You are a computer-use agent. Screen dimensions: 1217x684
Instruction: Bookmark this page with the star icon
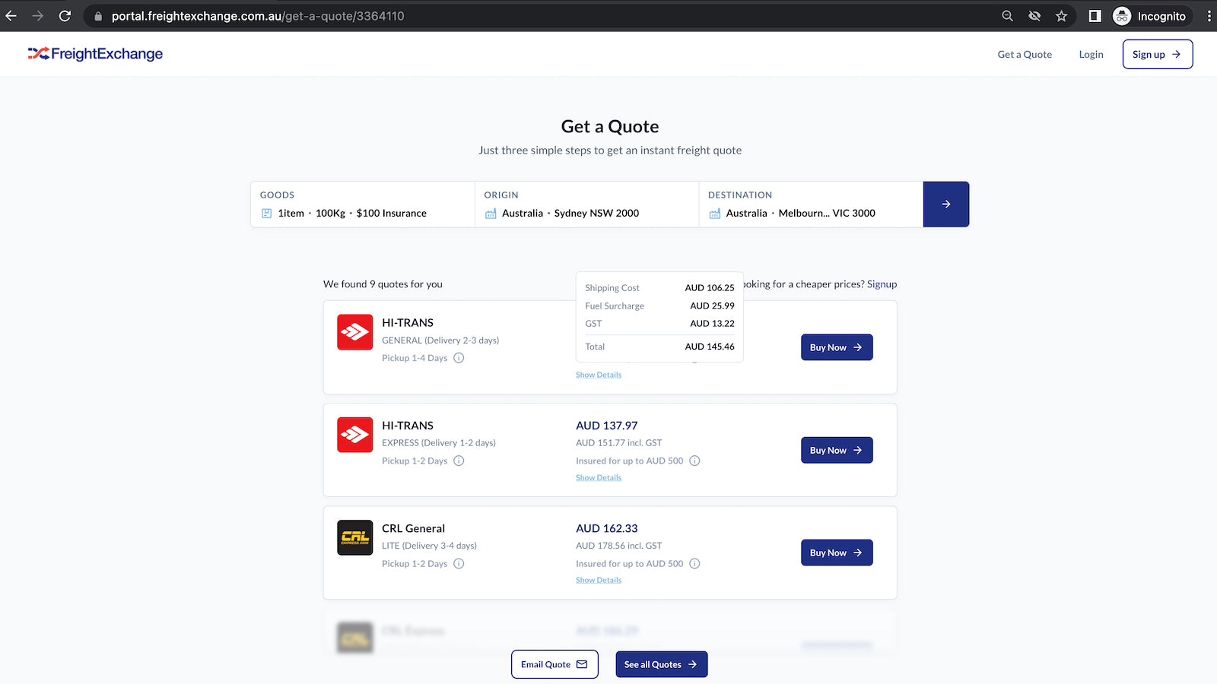click(1062, 16)
